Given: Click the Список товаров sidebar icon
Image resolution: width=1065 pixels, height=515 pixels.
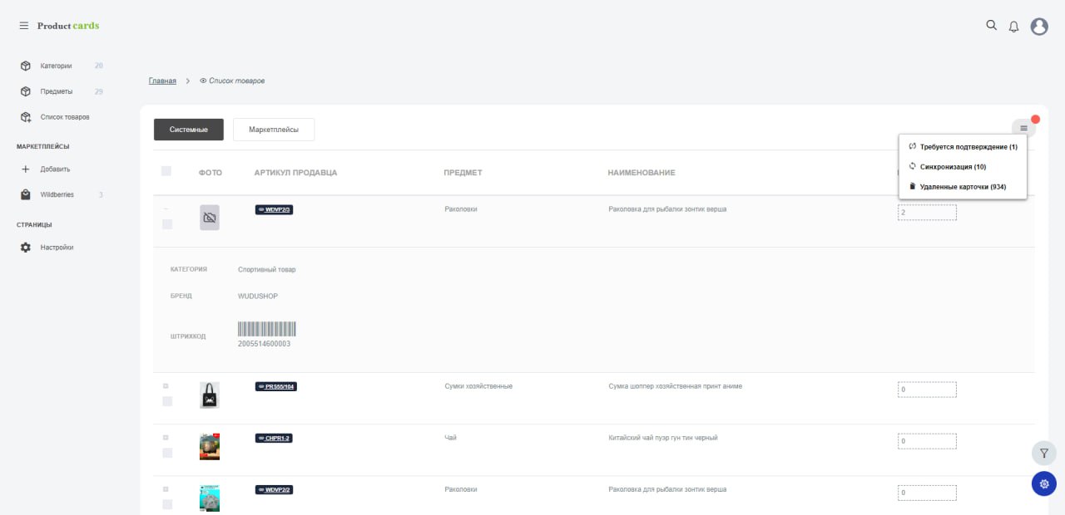Looking at the screenshot, I should pyautogui.click(x=26, y=117).
